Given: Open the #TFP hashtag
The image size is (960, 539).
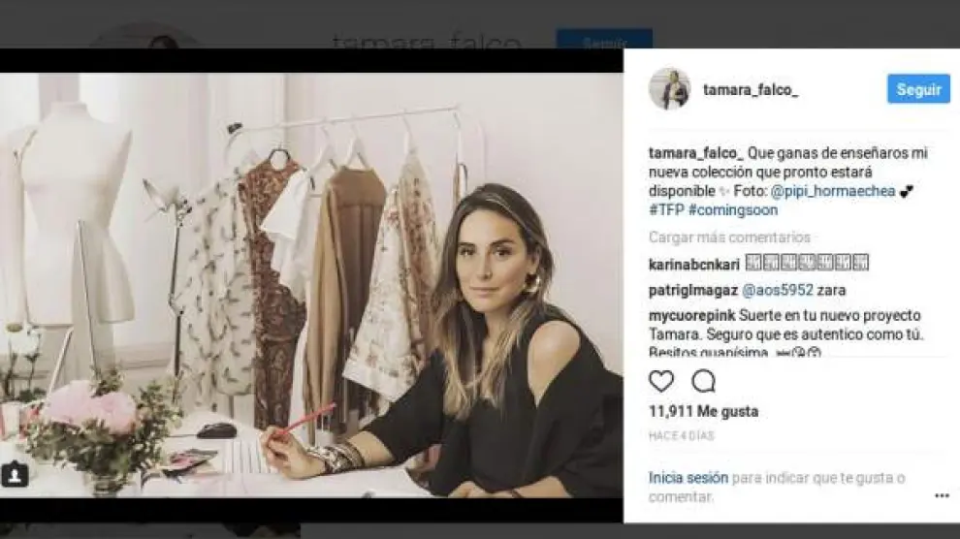Looking at the screenshot, I should point(666,209).
